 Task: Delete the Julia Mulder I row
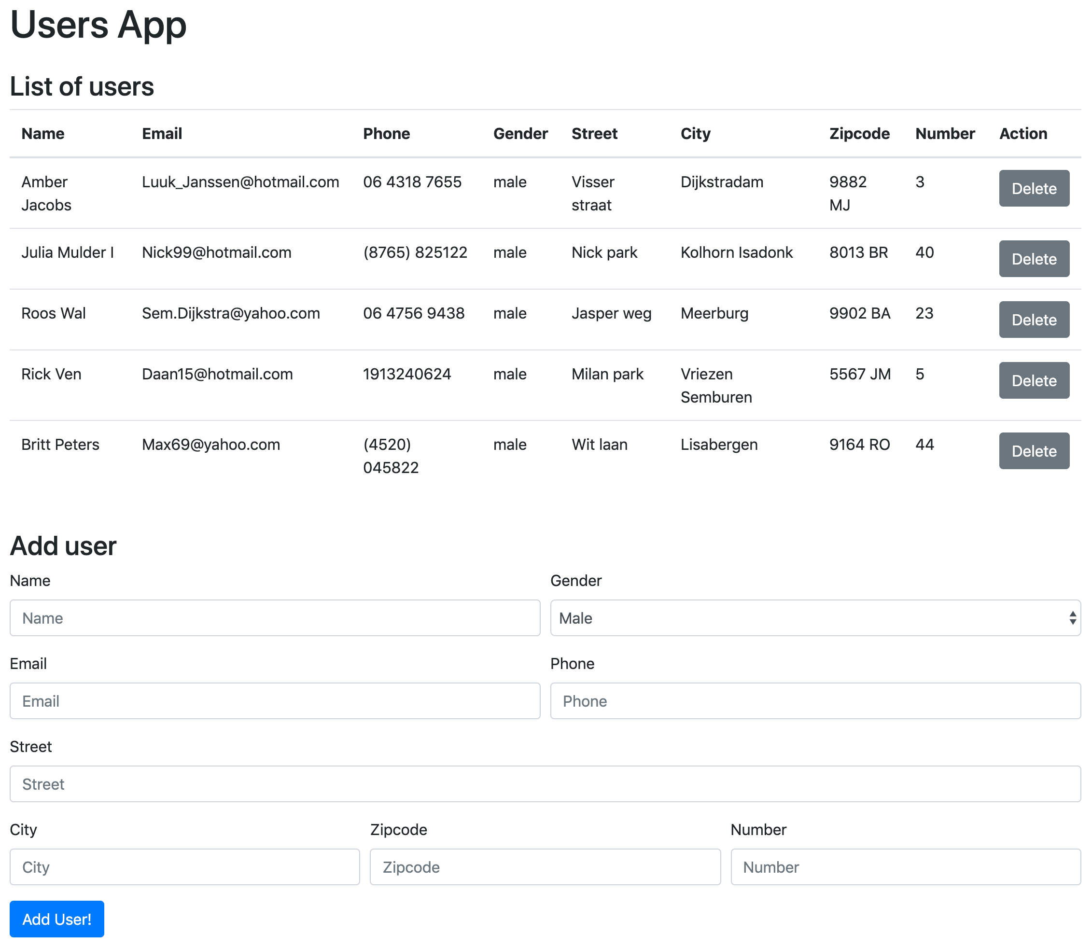coord(1033,259)
